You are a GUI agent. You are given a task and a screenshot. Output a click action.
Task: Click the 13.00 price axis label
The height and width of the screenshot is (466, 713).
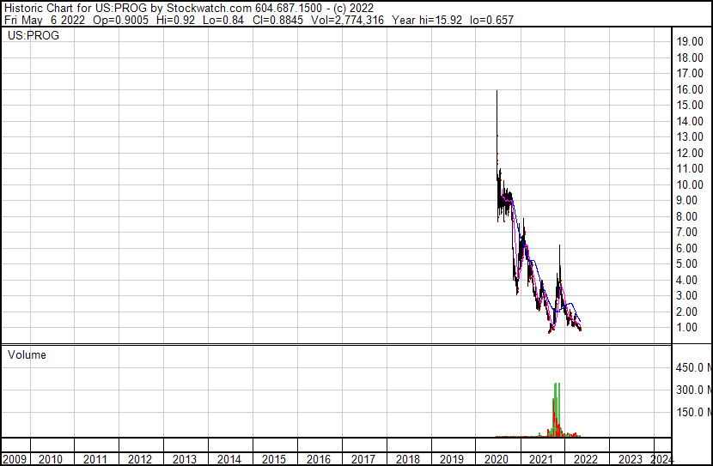[690, 136]
